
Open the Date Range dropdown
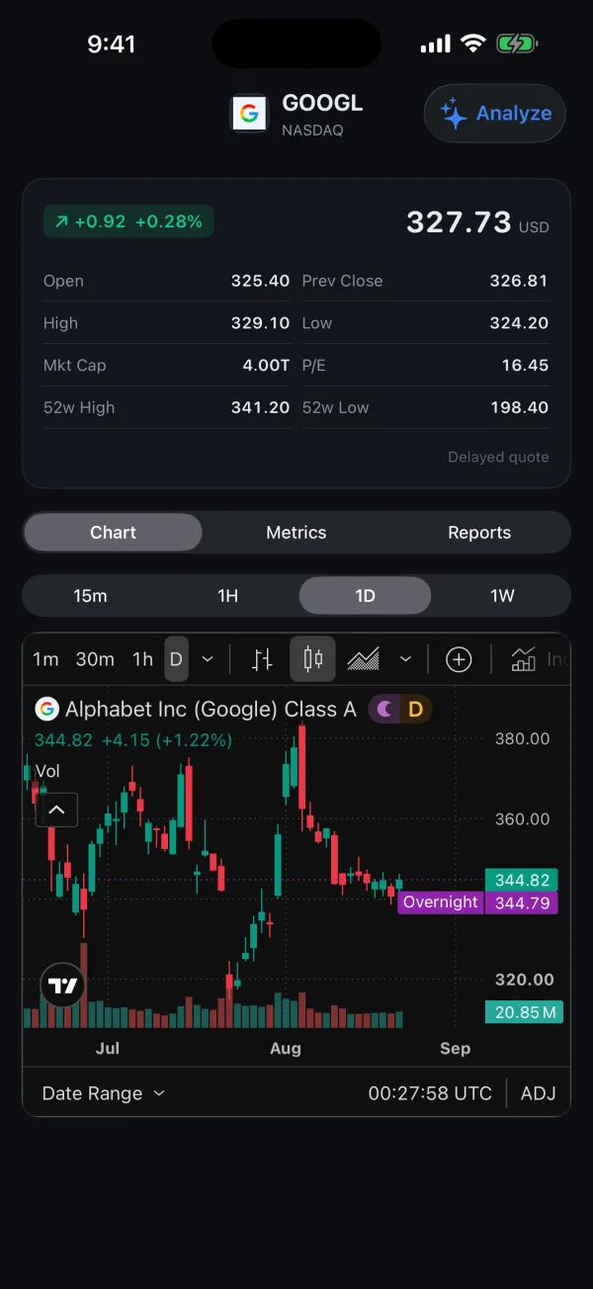click(x=103, y=1093)
